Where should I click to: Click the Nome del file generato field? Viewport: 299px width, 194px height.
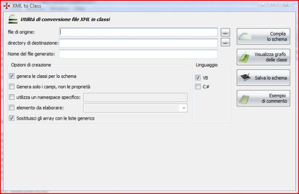point(138,54)
